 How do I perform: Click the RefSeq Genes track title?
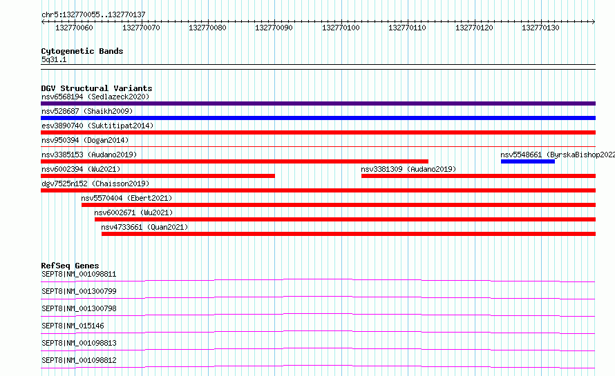[70, 266]
